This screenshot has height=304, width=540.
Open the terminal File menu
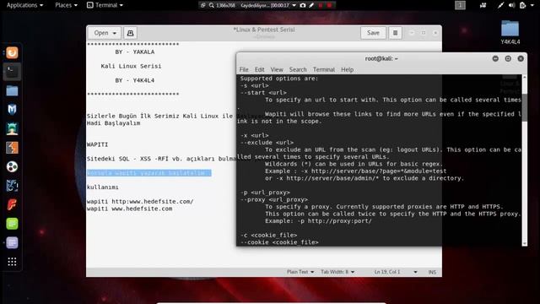(244, 69)
